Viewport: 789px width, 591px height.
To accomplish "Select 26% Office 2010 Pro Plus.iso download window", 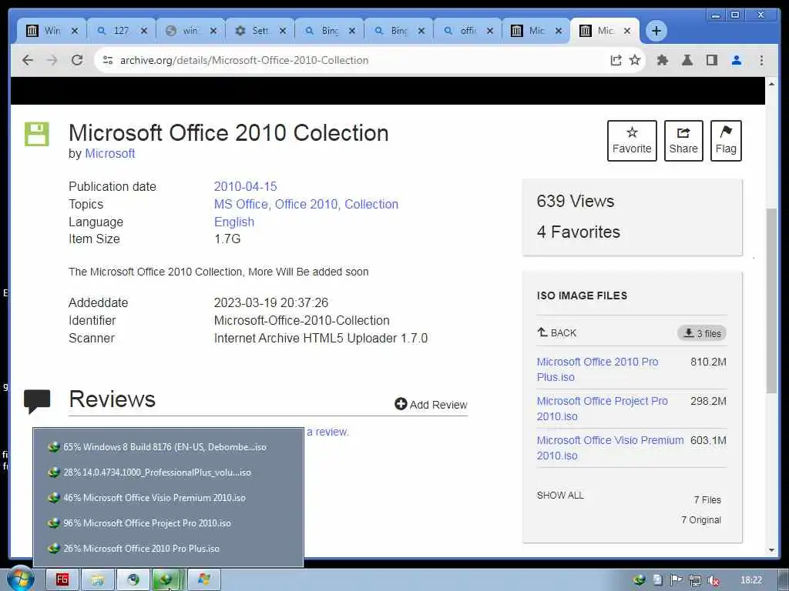I will pyautogui.click(x=168, y=549).
